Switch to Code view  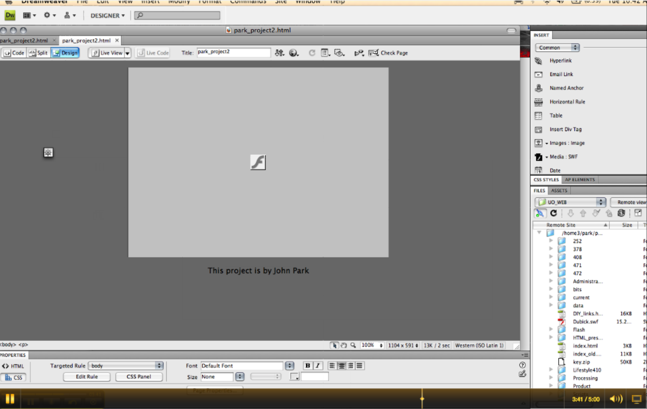[x=14, y=53]
